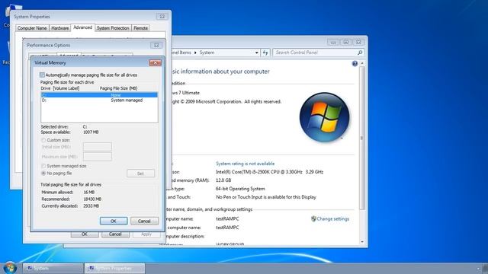Click the shield icon beside Change settings
This screenshot has width=488, height=274.
pos(313,218)
